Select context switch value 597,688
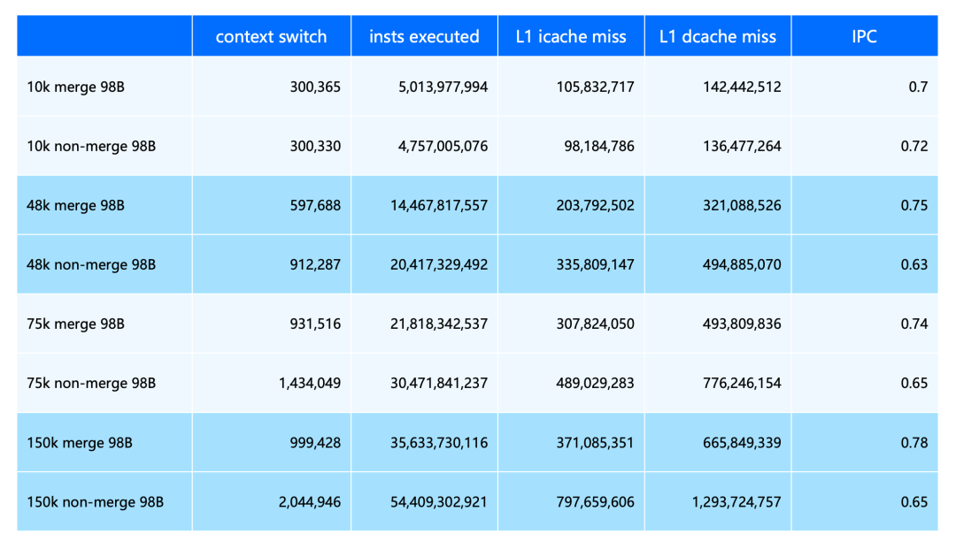956x549 pixels. pos(315,205)
